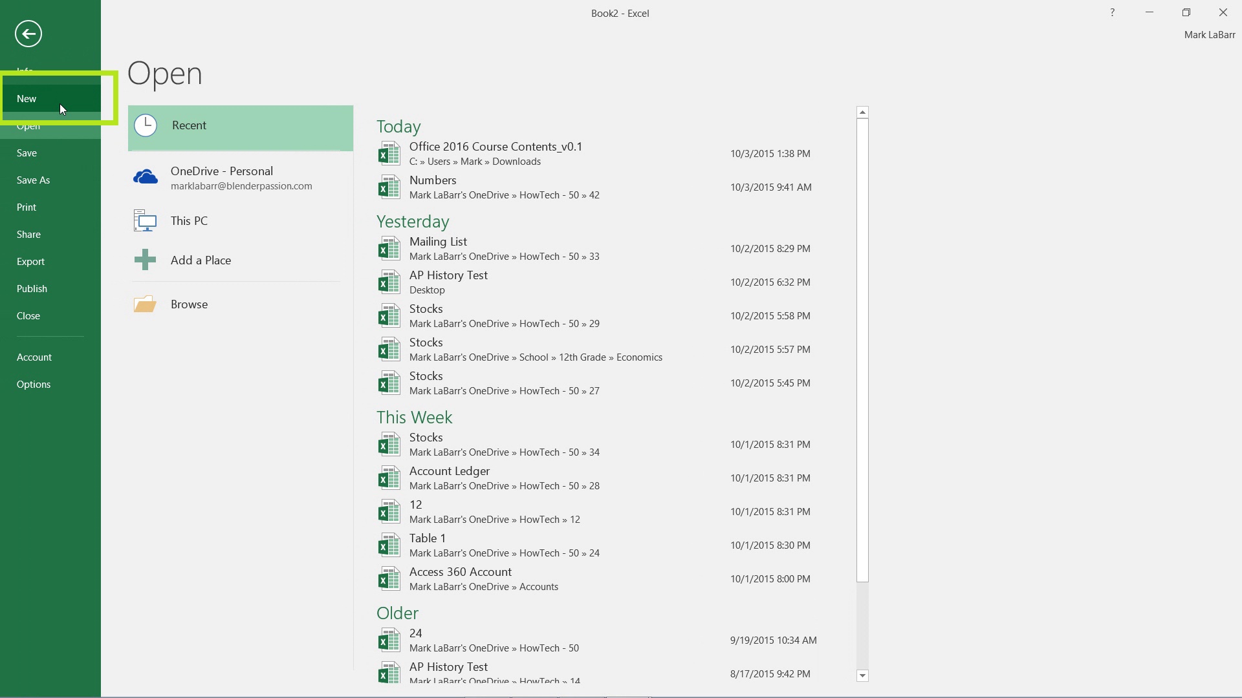Click the This PC computer icon
The height and width of the screenshot is (698, 1242).
pyautogui.click(x=146, y=220)
